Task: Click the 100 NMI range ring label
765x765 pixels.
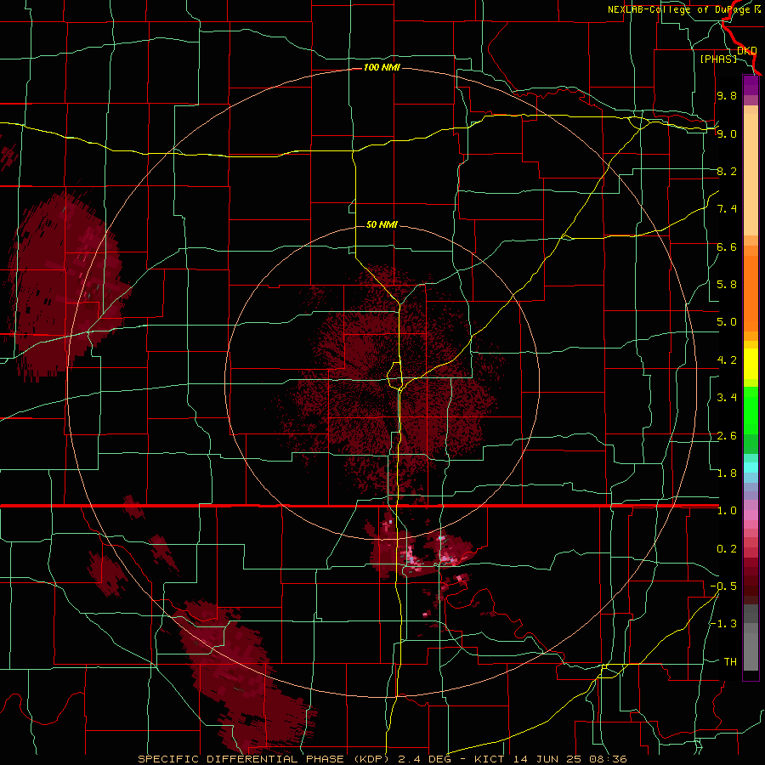Action: 382,67
